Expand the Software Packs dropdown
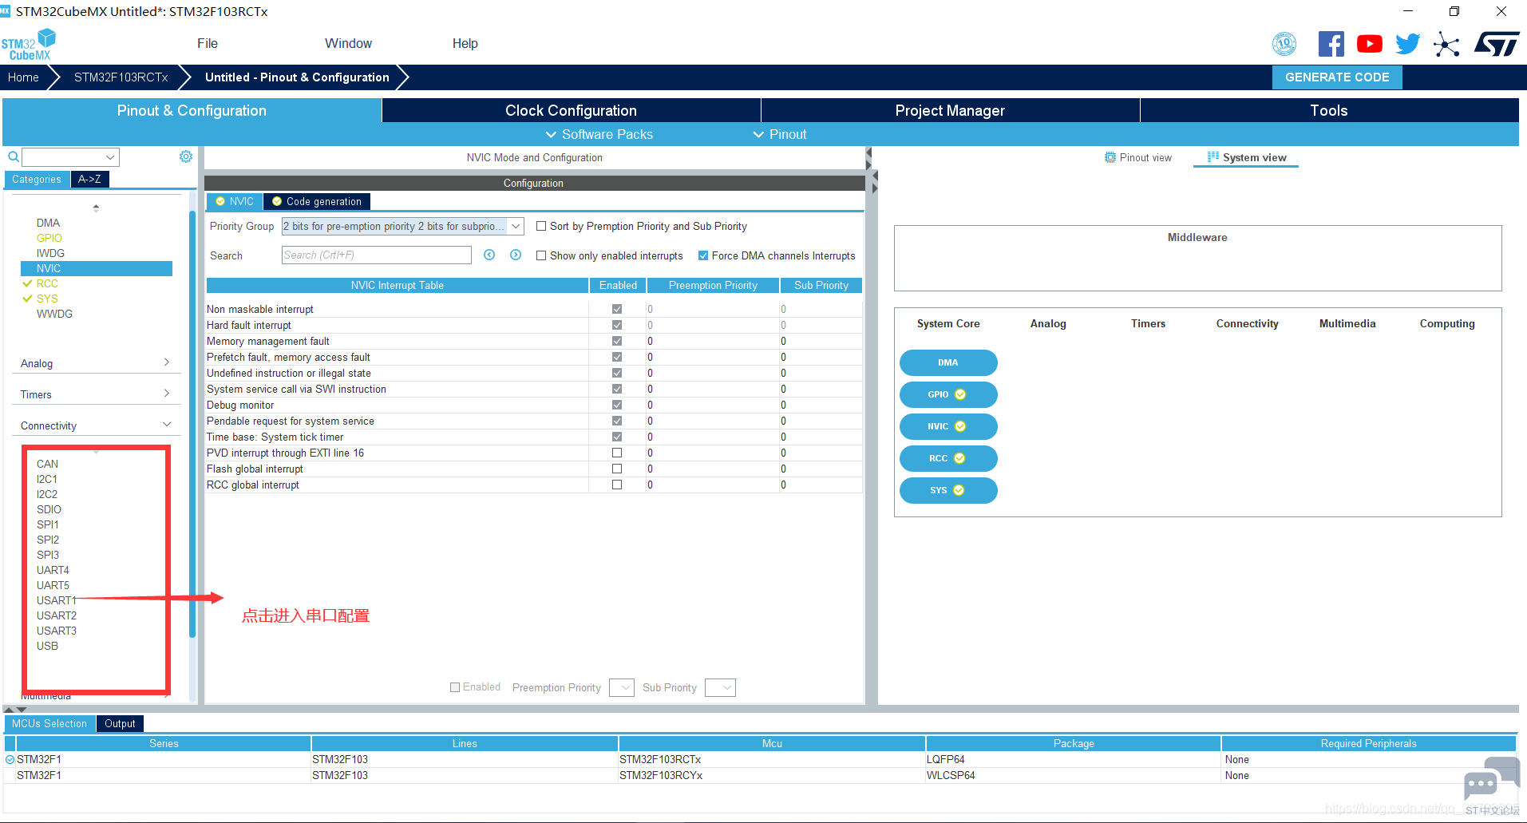Screen dimensions: 1527x823 pos(599,134)
